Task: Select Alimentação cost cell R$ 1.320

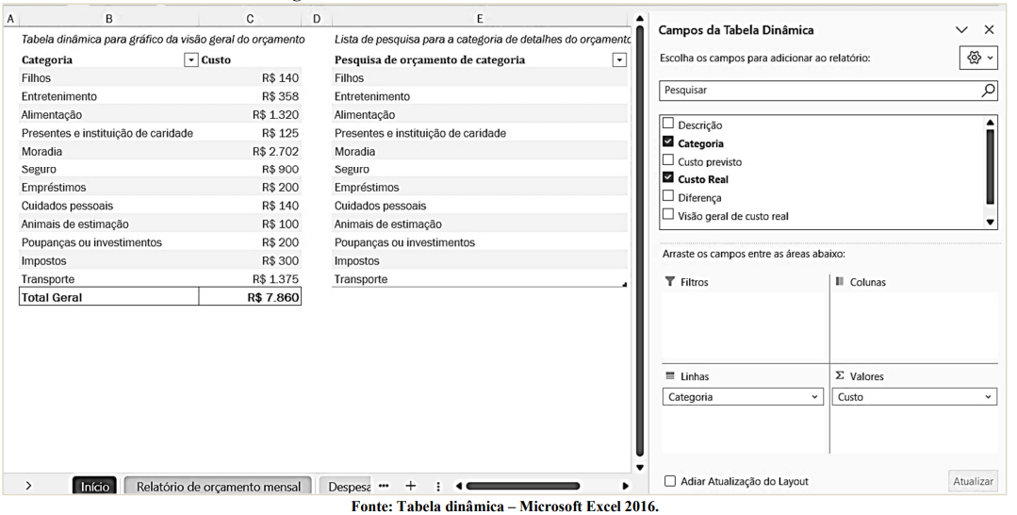Action: point(251,115)
